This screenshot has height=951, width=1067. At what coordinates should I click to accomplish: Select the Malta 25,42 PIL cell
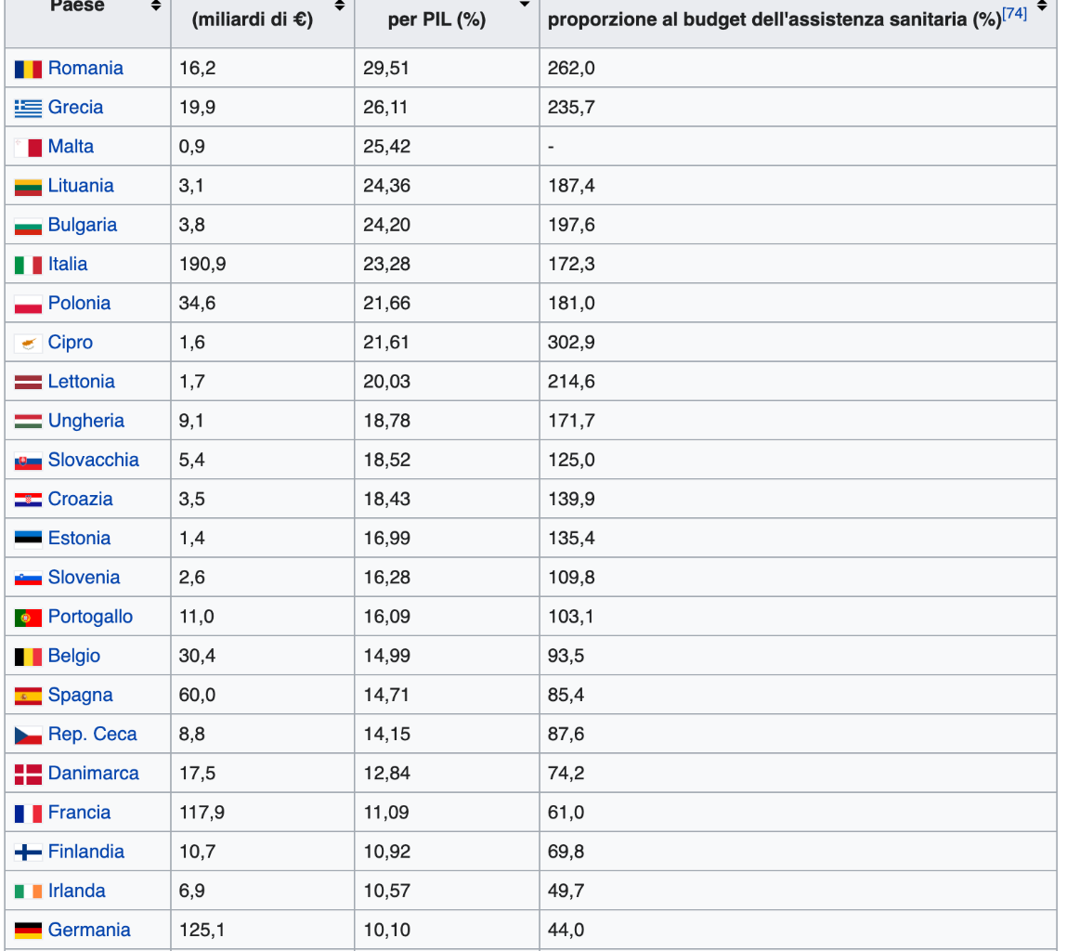pos(447,147)
